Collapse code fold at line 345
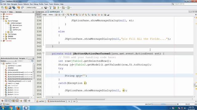The image size is (197, 110). click(x=43, y=53)
